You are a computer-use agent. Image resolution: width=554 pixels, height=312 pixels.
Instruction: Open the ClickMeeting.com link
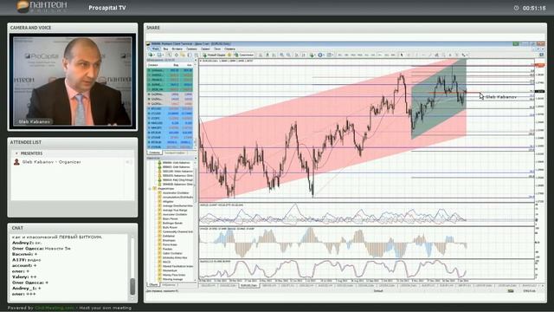[55, 308]
